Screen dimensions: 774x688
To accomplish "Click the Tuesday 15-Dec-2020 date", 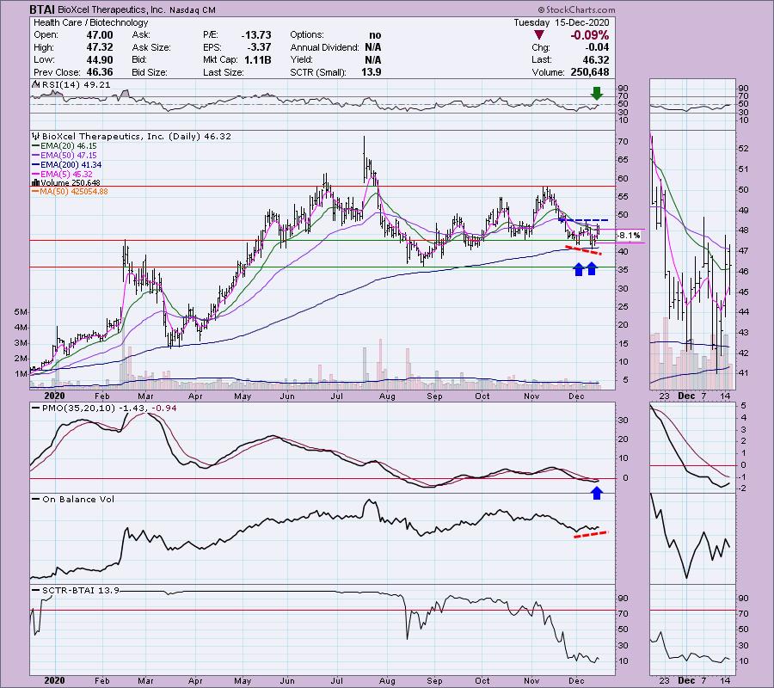I will click(x=562, y=22).
